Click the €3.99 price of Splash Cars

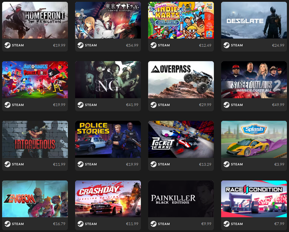[279, 164]
